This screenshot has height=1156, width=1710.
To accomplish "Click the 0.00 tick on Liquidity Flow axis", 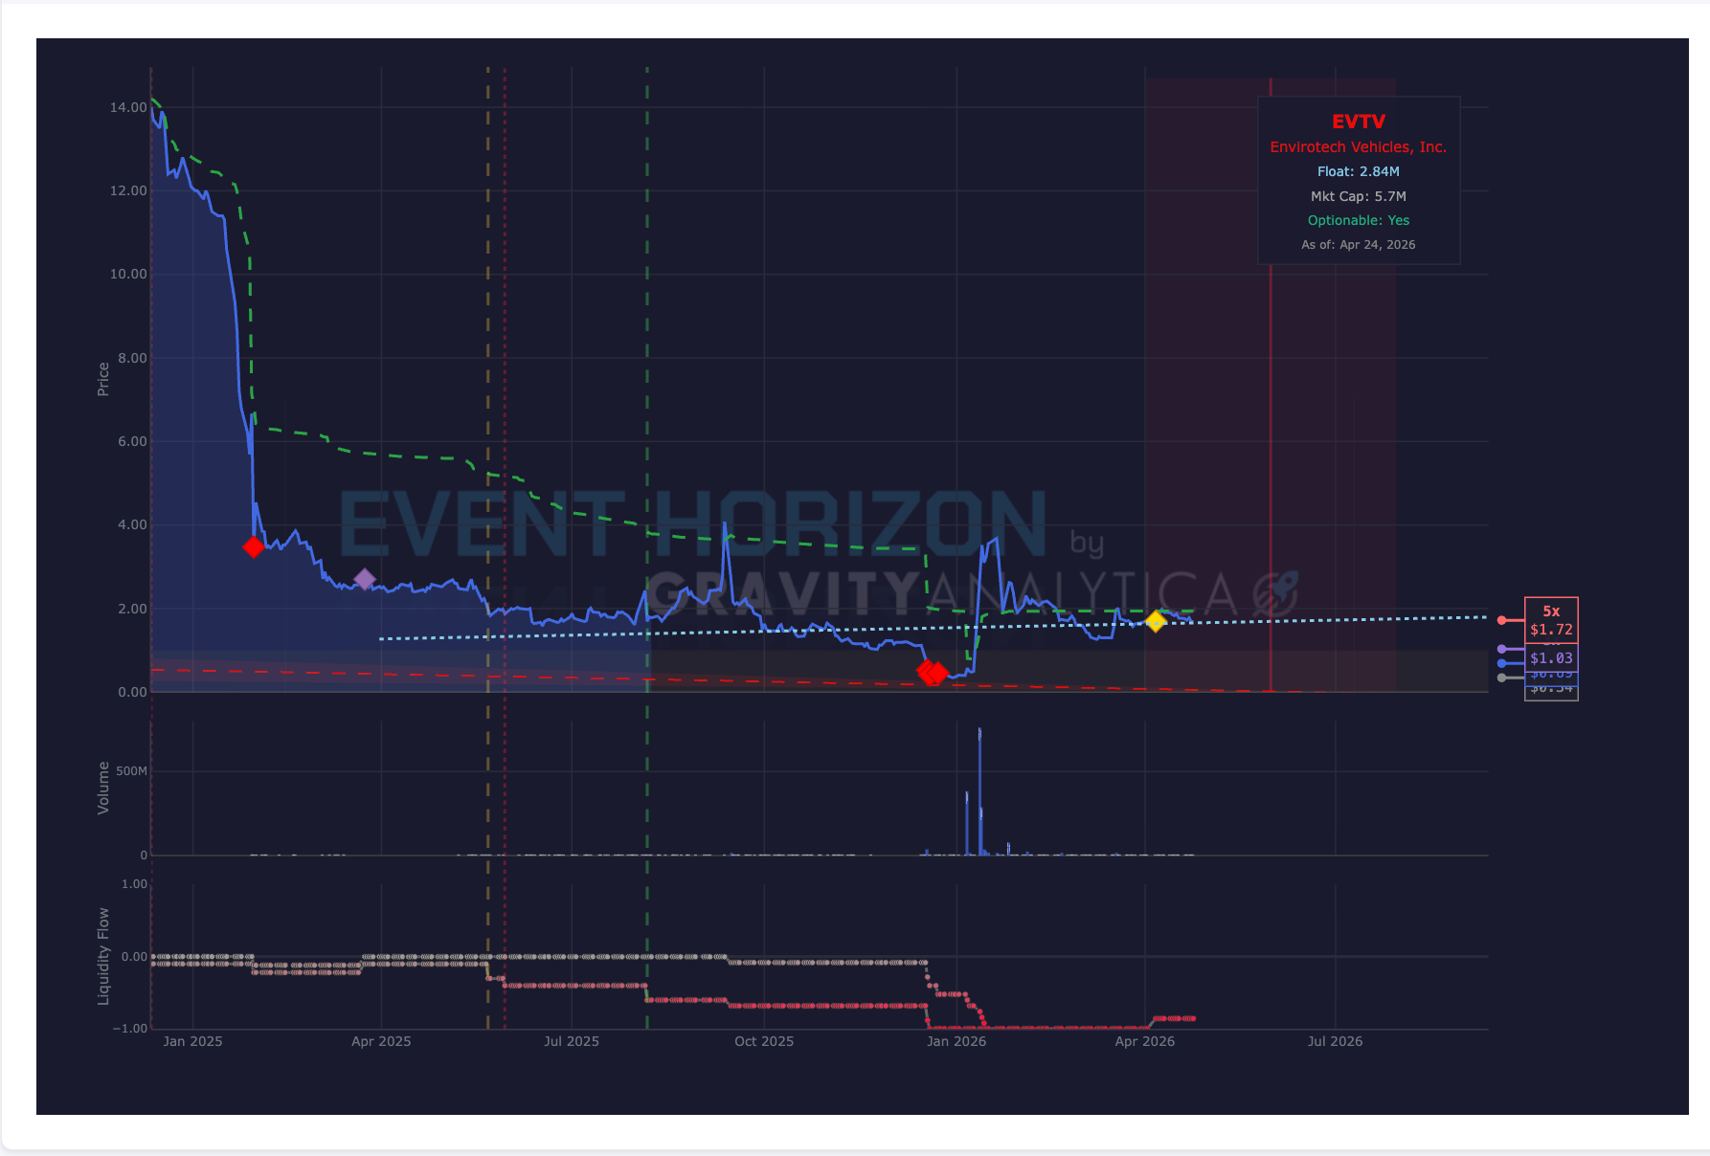I will click(x=134, y=956).
